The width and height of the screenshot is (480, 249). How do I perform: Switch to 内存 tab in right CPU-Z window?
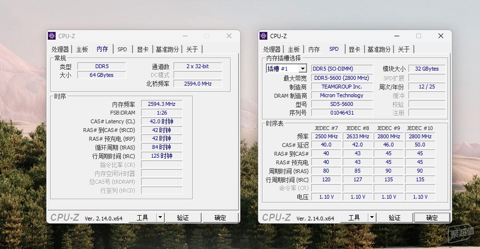pos(314,49)
